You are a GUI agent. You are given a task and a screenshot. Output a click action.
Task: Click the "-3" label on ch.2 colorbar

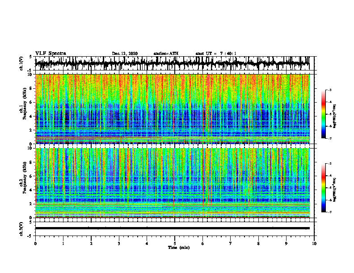[330, 164]
